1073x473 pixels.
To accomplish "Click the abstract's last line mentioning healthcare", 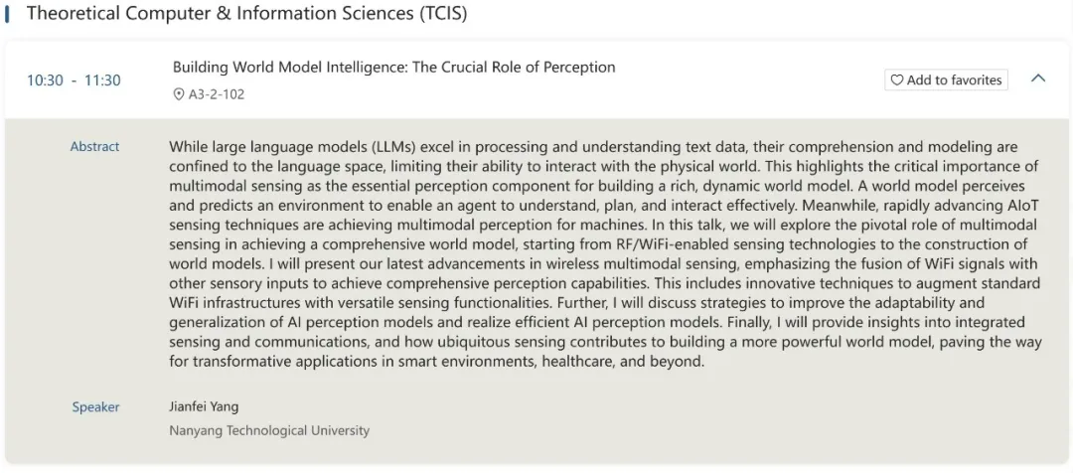I will tap(436, 361).
